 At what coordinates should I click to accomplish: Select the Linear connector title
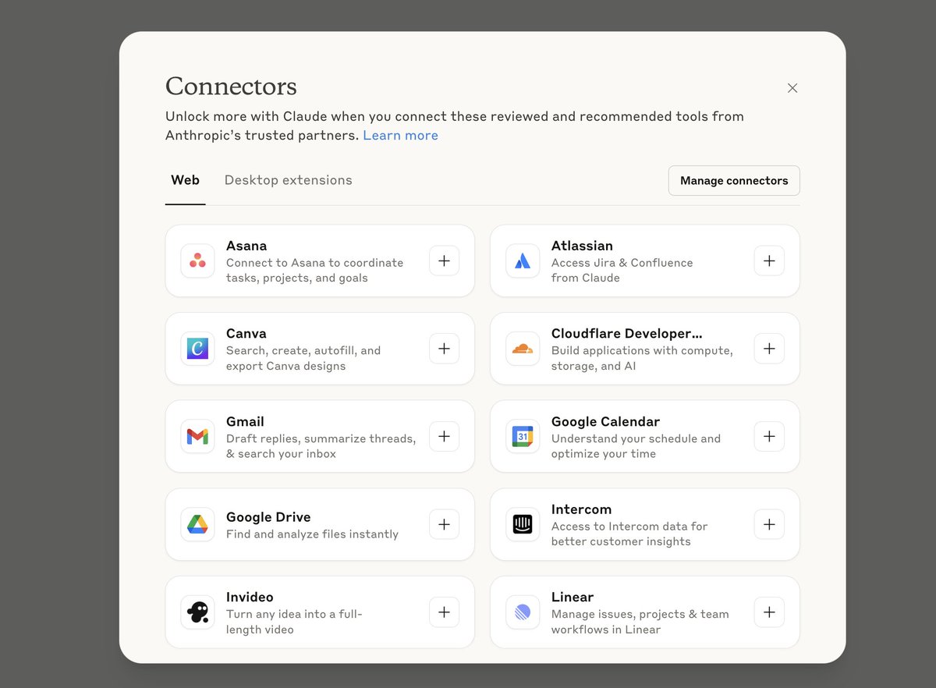573,597
